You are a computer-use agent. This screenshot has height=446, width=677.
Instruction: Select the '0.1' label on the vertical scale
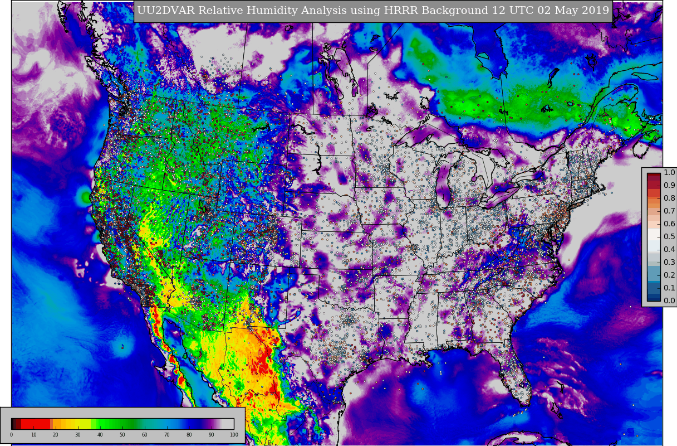669,288
